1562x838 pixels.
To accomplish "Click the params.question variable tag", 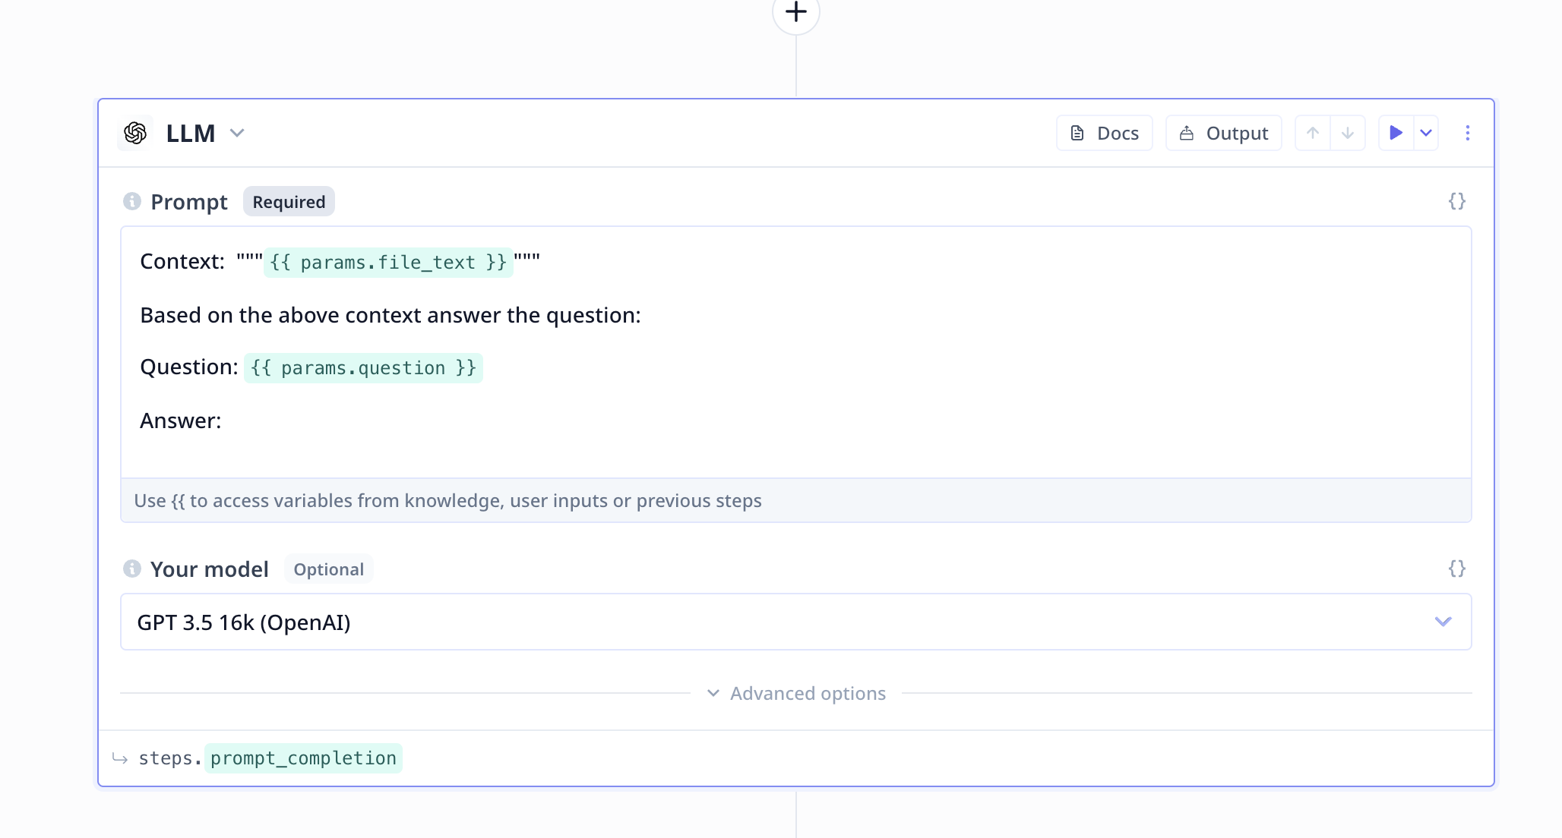I will (363, 368).
